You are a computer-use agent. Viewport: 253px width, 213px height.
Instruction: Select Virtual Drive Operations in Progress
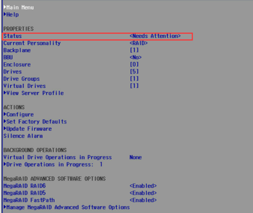click(57, 157)
